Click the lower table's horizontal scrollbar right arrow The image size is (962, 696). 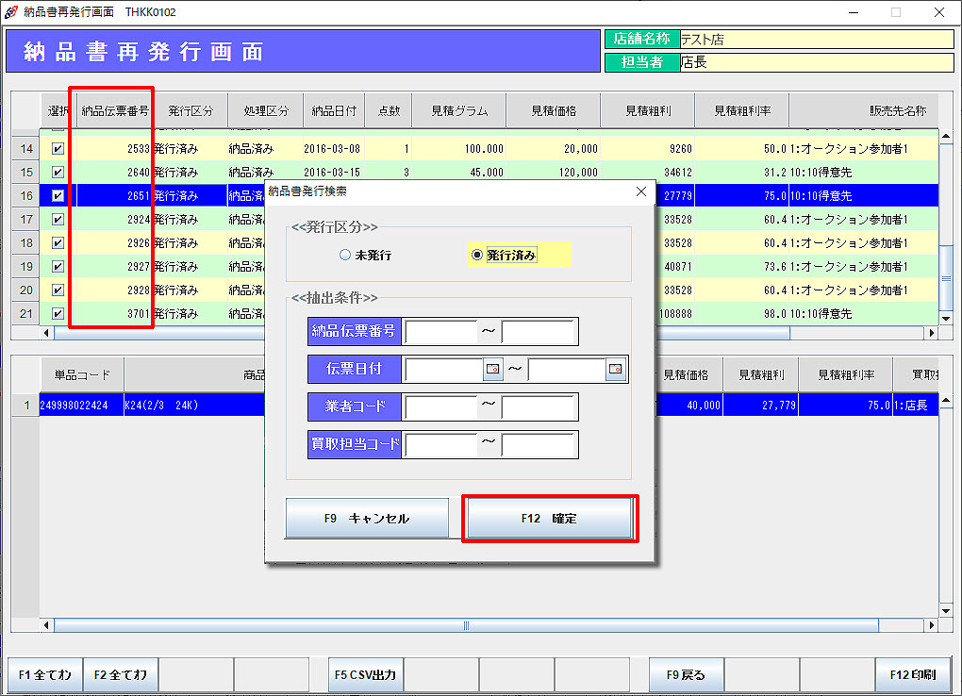tap(932, 626)
